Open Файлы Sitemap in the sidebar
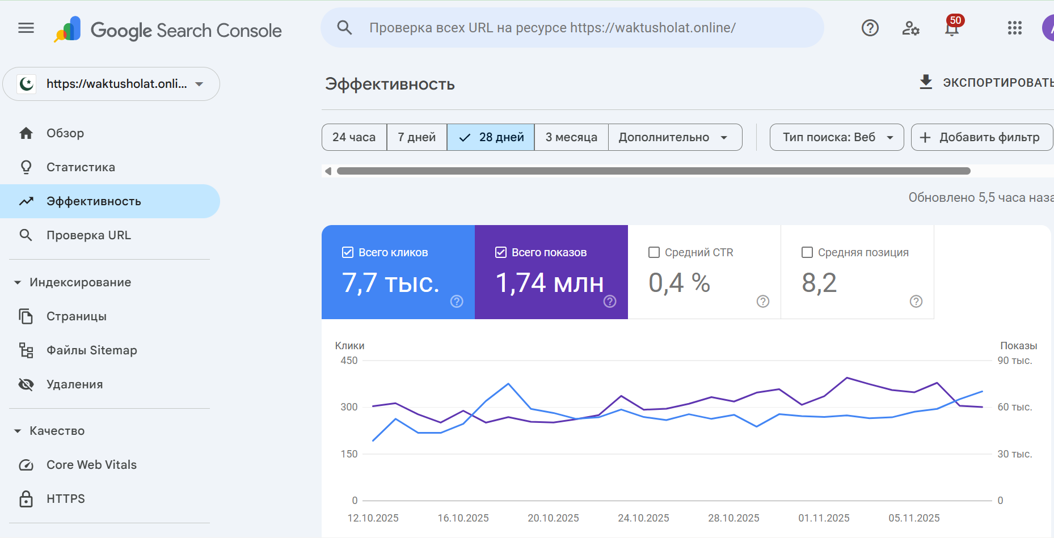The image size is (1054, 538). 110,350
